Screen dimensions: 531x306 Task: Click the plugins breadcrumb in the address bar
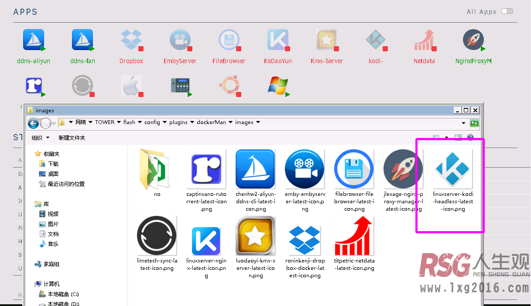coord(178,122)
